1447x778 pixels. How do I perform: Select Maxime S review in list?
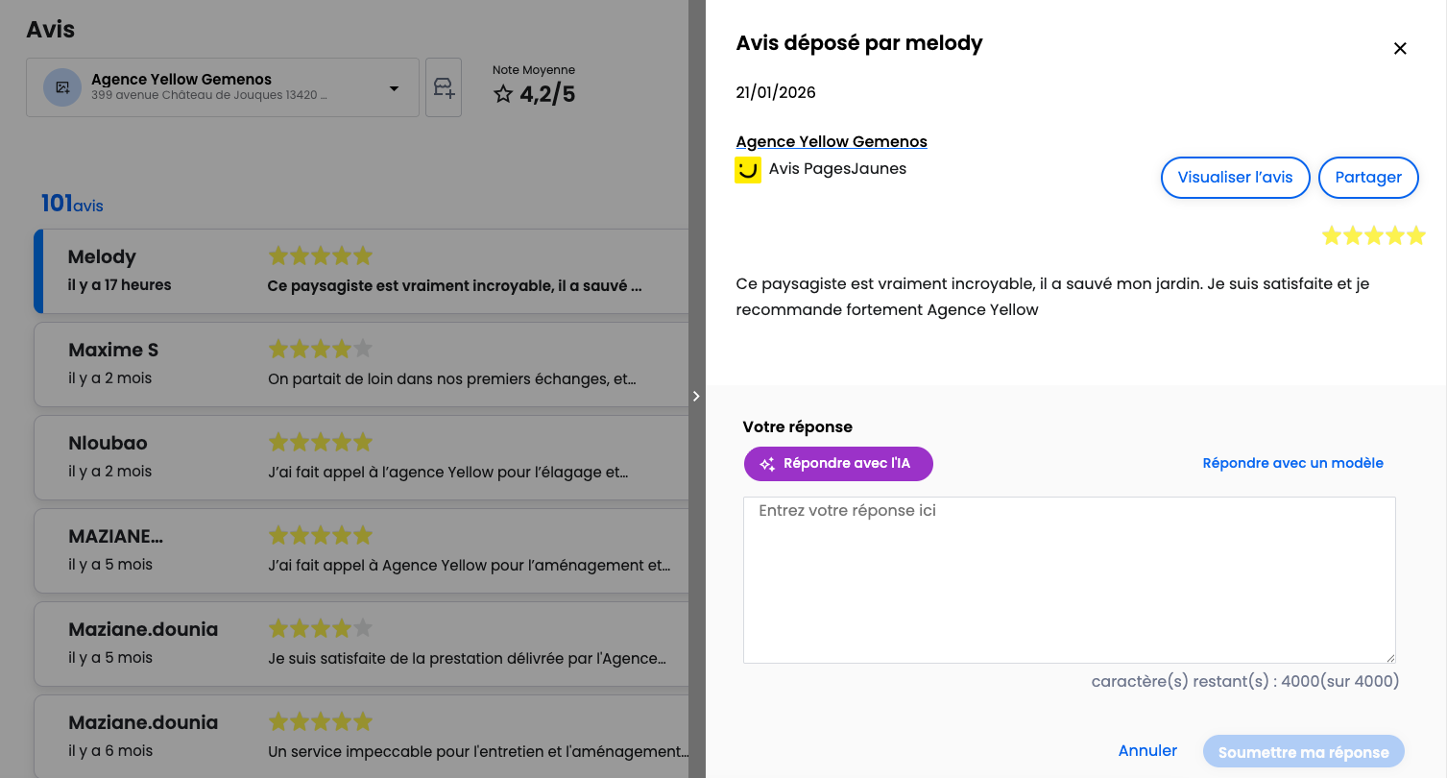point(360,364)
